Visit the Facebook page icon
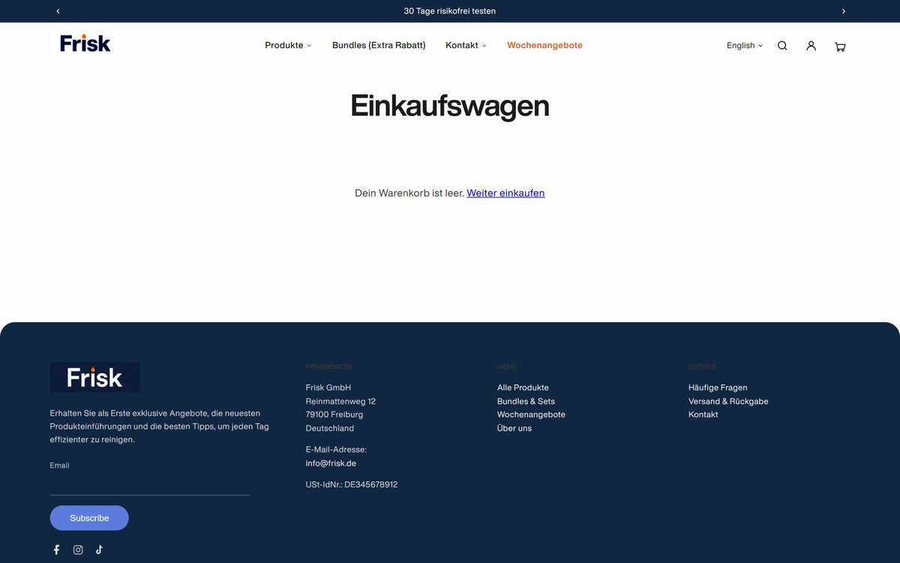 [56, 549]
